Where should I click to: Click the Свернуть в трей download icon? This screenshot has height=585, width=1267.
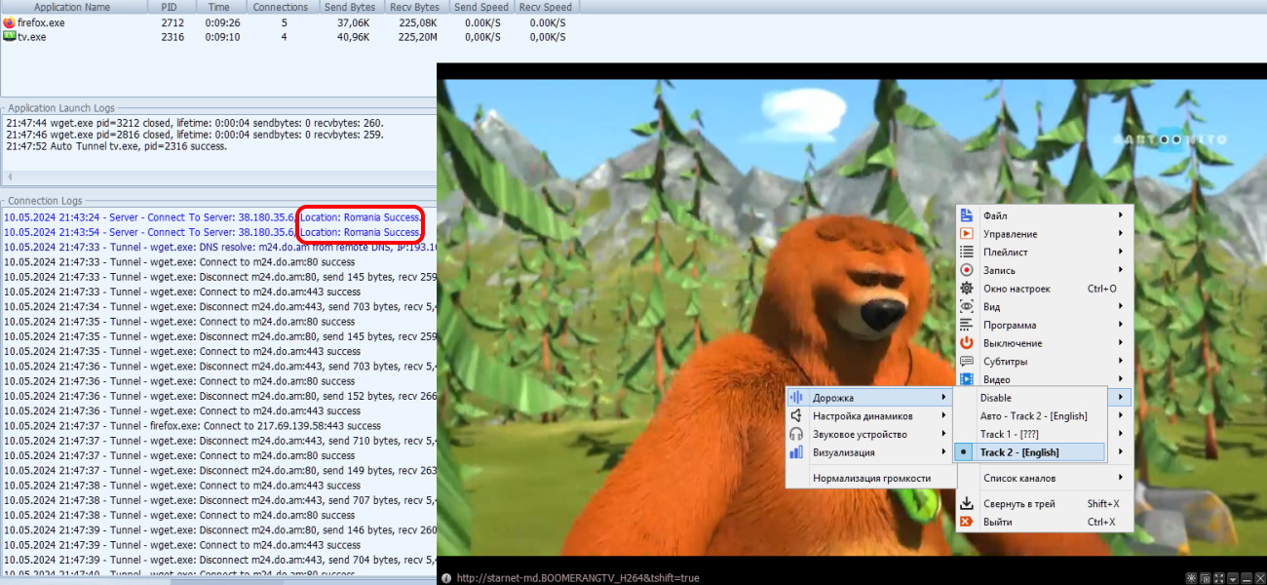pos(967,504)
